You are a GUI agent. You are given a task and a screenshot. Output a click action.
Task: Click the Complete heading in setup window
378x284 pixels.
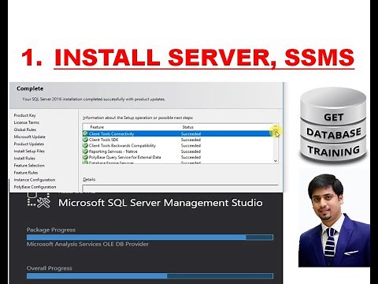30,88
